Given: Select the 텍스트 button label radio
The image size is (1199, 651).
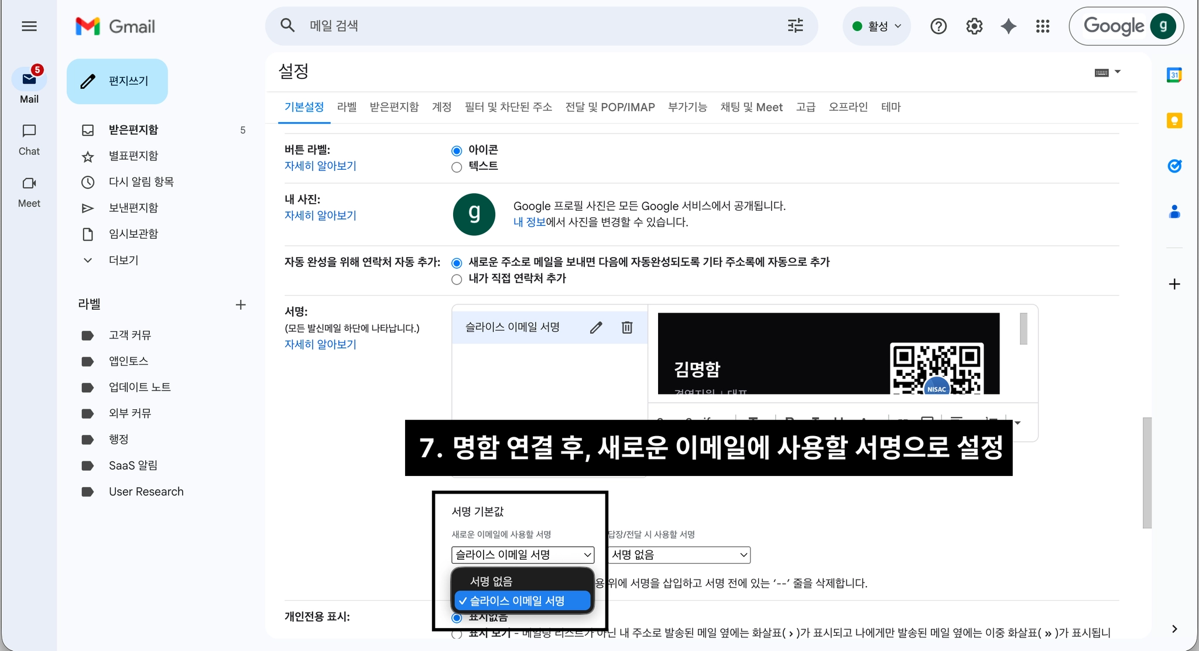Looking at the screenshot, I should click(x=457, y=167).
